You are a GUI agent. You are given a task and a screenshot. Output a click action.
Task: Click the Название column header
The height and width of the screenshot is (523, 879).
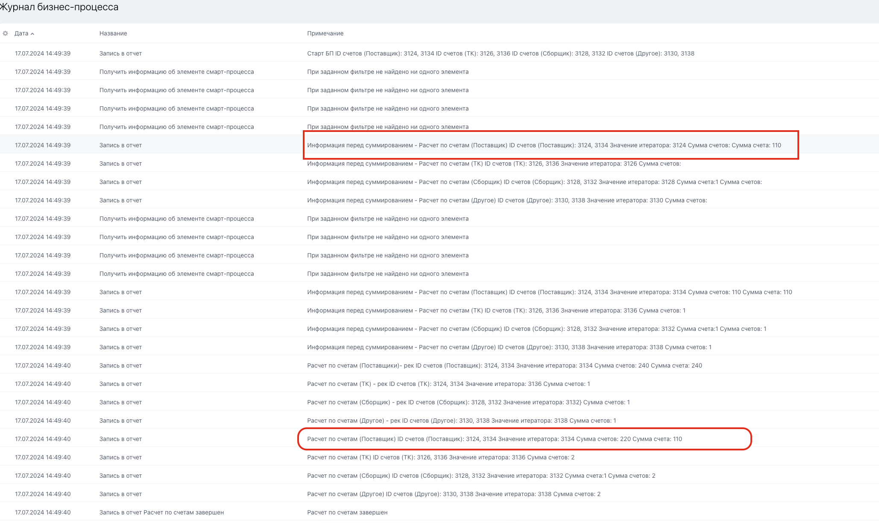click(113, 33)
